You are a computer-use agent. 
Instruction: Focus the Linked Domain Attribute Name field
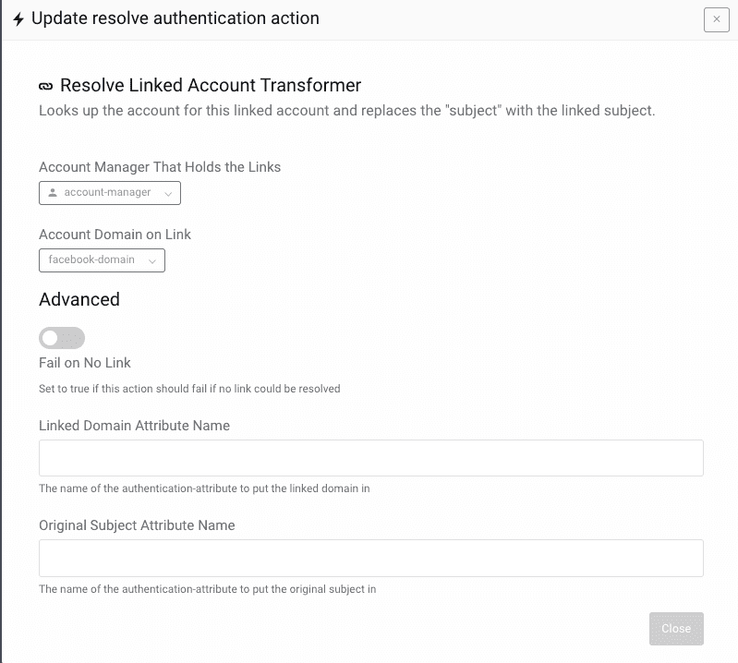point(370,458)
